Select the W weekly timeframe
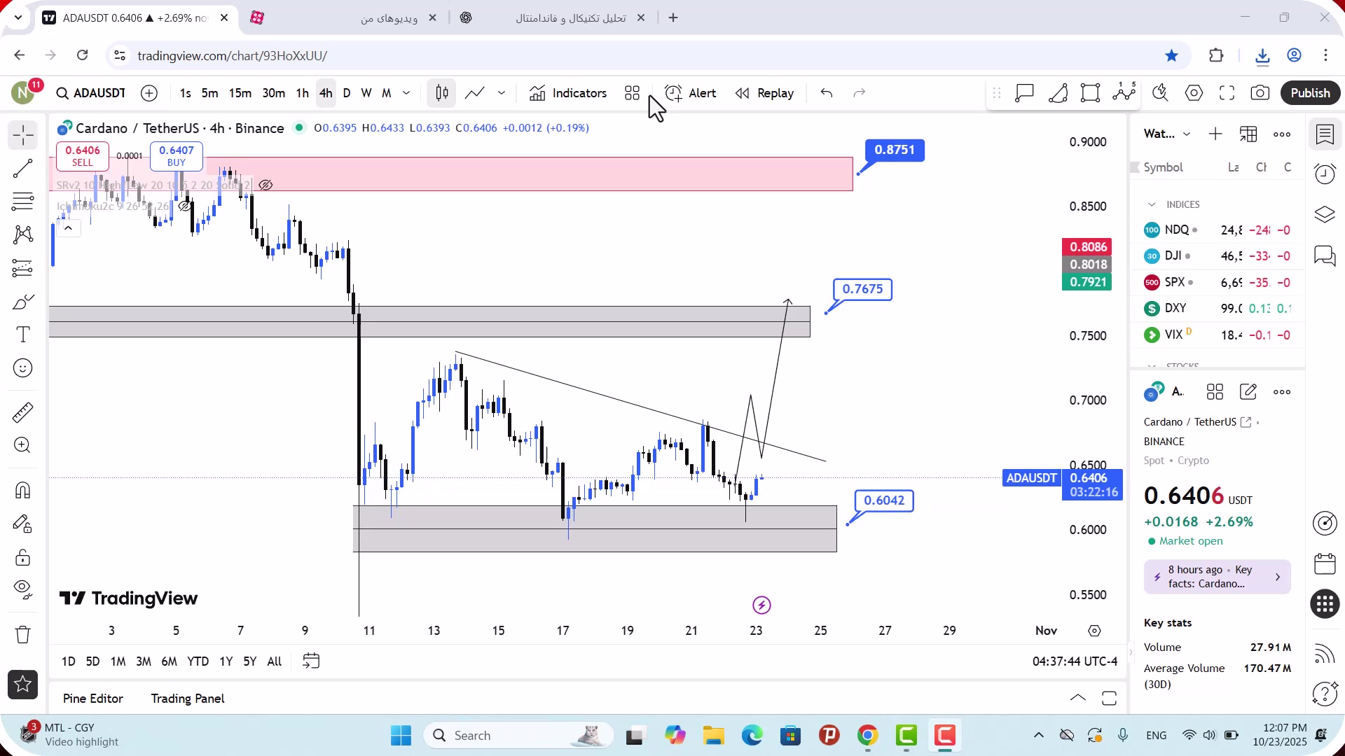This screenshot has height=756, width=1345. (366, 93)
